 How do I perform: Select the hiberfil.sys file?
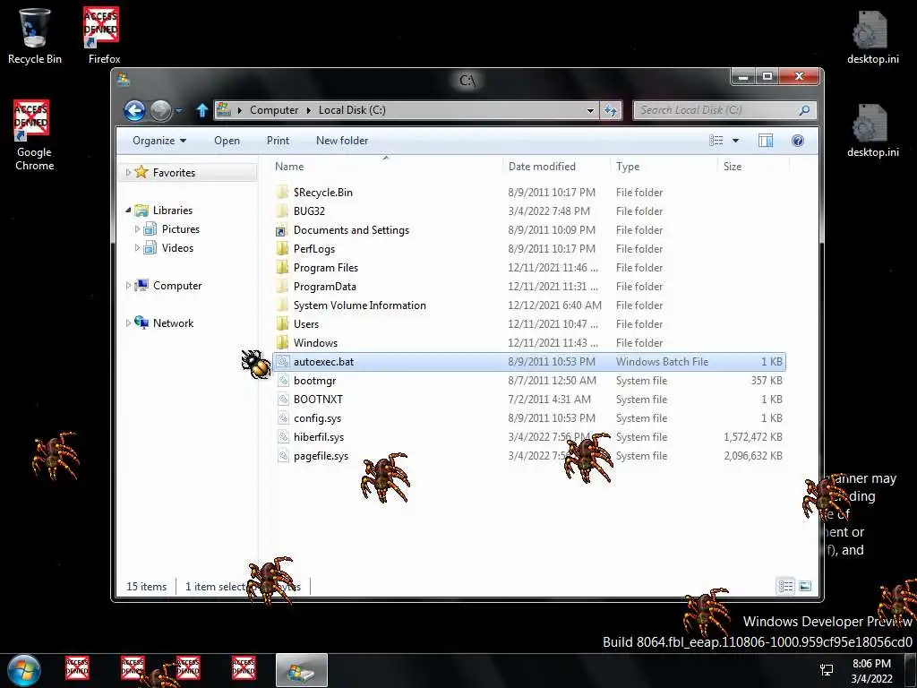pyautogui.click(x=319, y=437)
